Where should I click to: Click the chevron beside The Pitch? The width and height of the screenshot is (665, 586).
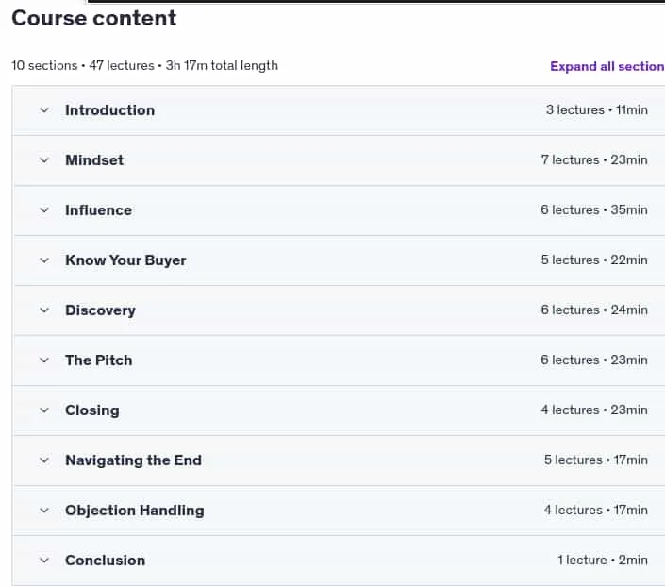pos(44,360)
